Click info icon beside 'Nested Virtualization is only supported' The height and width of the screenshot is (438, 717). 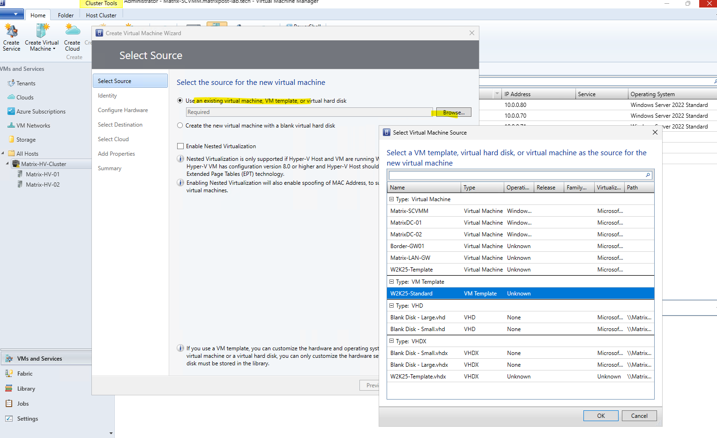coord(180,159)
